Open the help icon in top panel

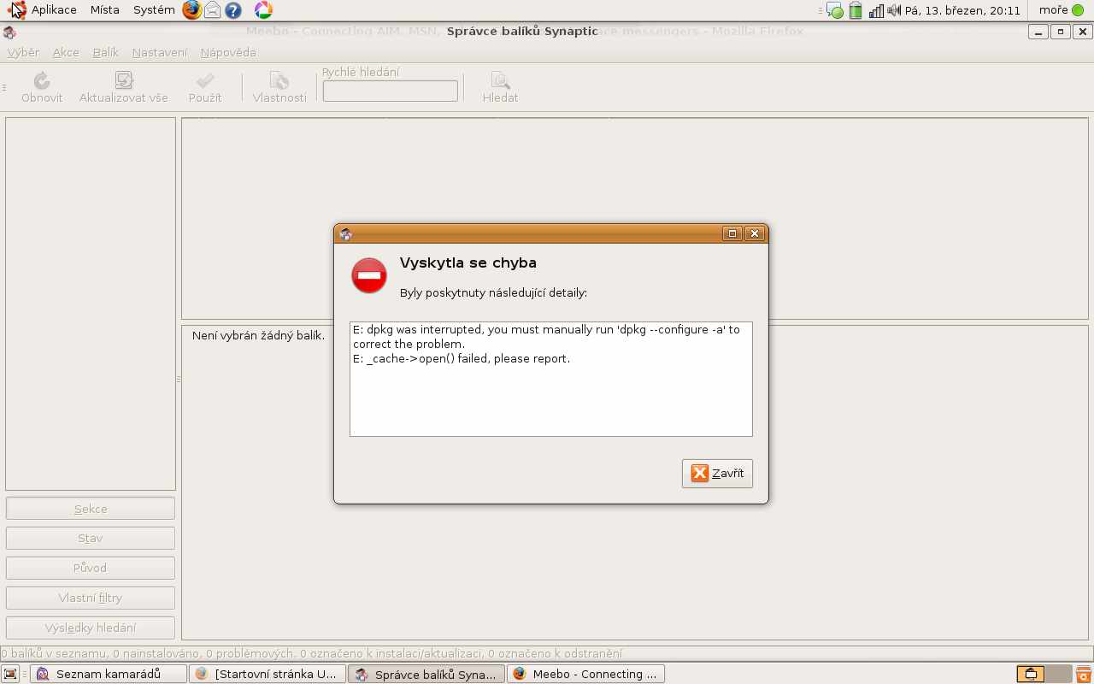(233, 10)
